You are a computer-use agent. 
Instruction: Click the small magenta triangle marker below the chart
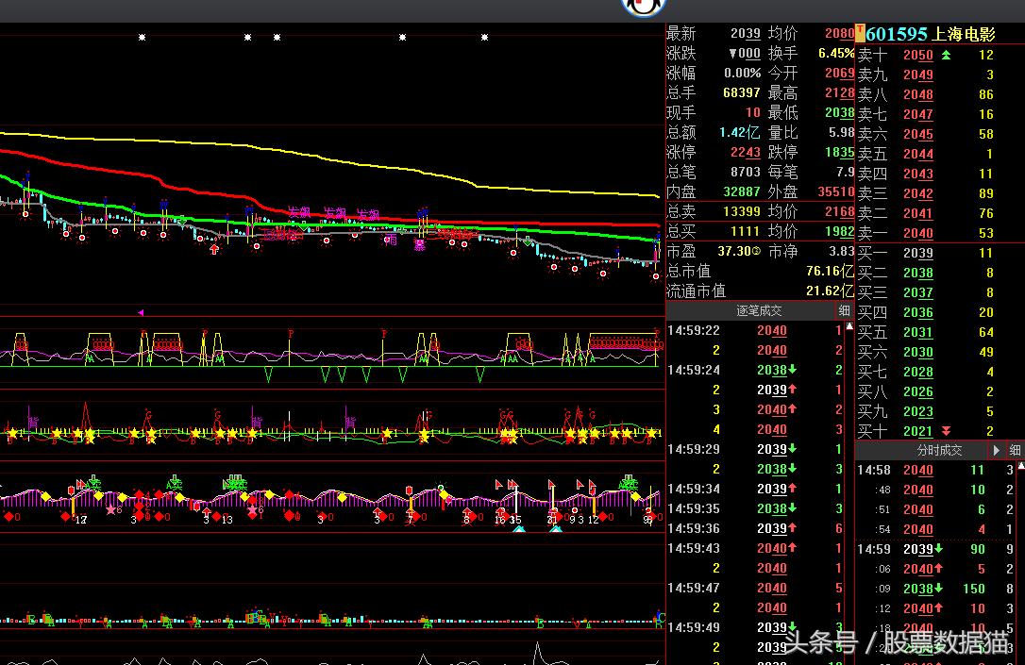tap(141, 311)
